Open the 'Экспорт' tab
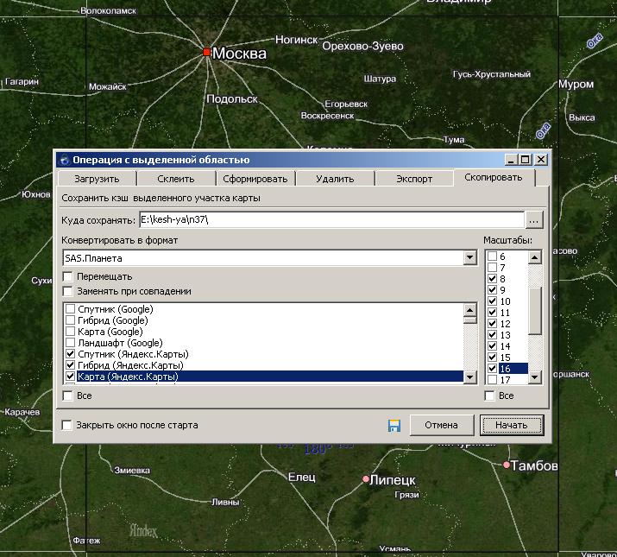The height and width of the screenshot is (557, 617). click(413, 179)
